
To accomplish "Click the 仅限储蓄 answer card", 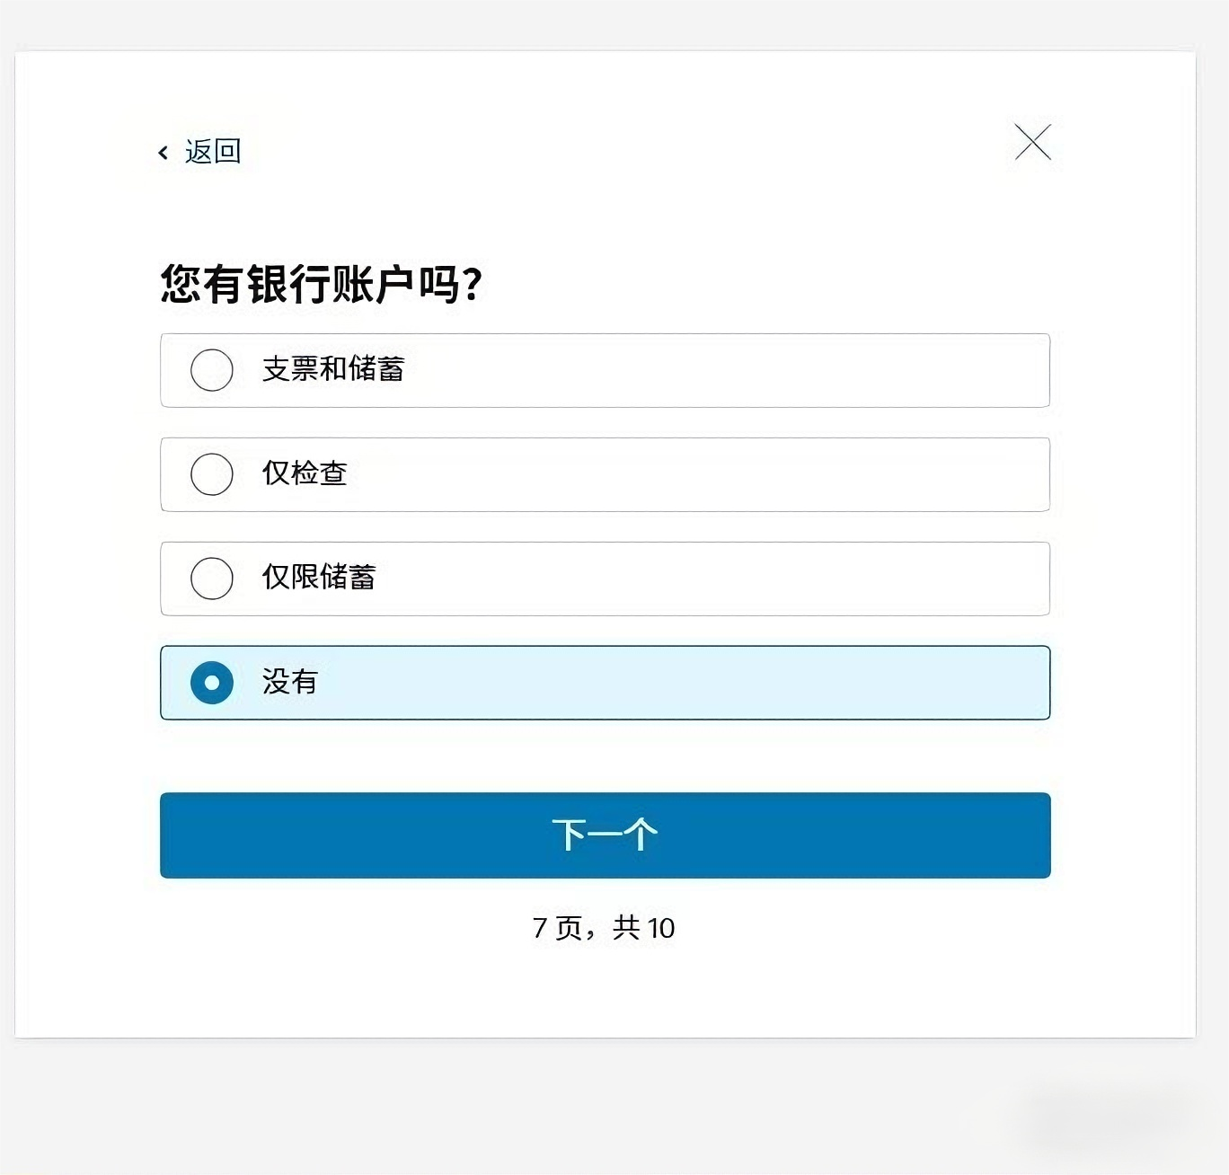I will (605, 579).
